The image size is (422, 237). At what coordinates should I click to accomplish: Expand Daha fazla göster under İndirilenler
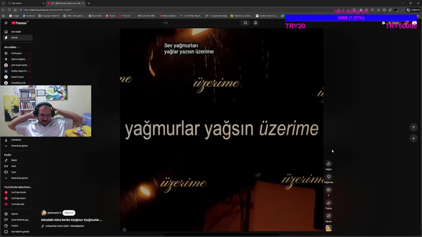(x=17, y=146)
